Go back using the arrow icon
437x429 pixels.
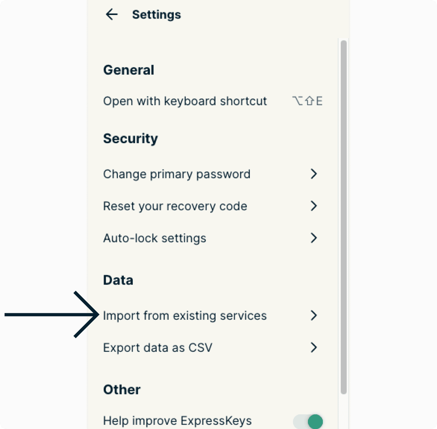click(112, 15)
